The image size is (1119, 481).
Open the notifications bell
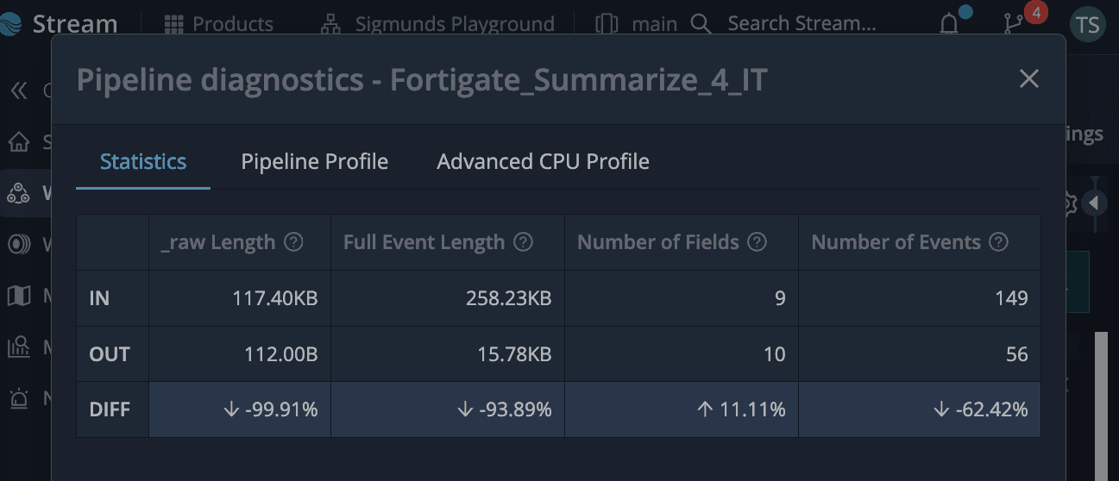(x=949, y=23)
